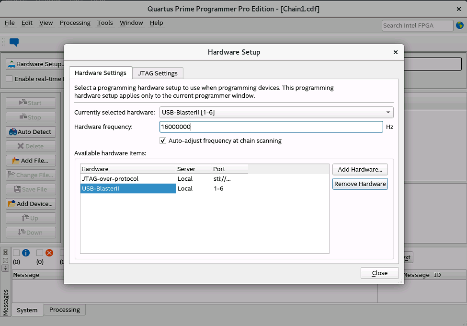Open the Processing menu
This screenshot has height=326, width=467.
coord(75,23)
